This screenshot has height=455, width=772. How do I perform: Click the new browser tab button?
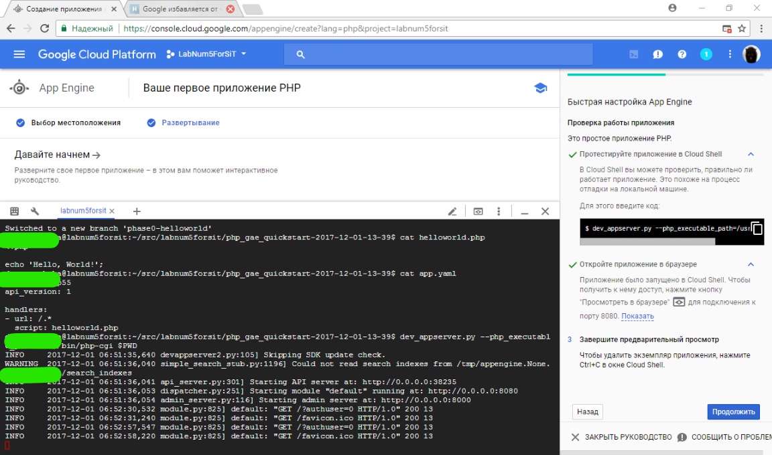pos(253,9)
